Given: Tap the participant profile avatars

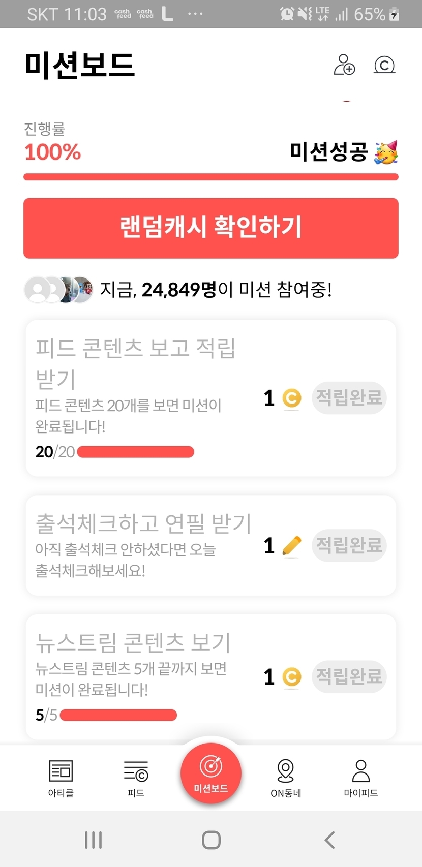Looking at the screenshot, I should coord(59,290).
